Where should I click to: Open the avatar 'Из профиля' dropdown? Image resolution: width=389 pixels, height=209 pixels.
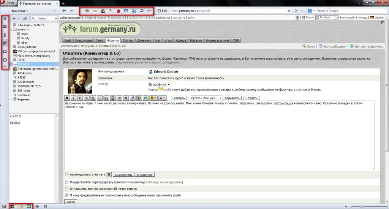(159, 84)
